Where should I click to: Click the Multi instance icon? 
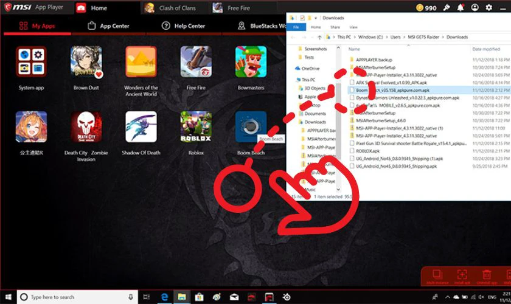click(x=437, y=276)
